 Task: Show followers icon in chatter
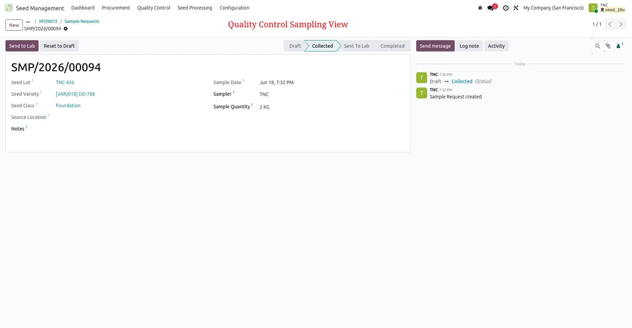point(619,46)
